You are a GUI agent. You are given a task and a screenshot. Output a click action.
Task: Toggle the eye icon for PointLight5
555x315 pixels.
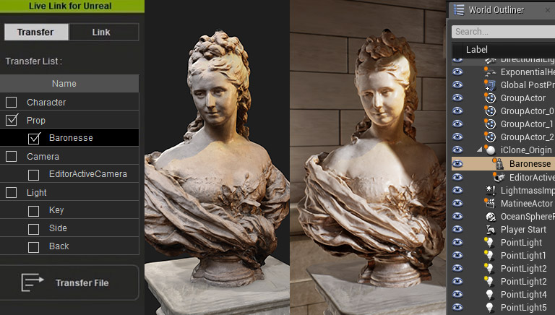pyautogui.click(x=457, y=307)
